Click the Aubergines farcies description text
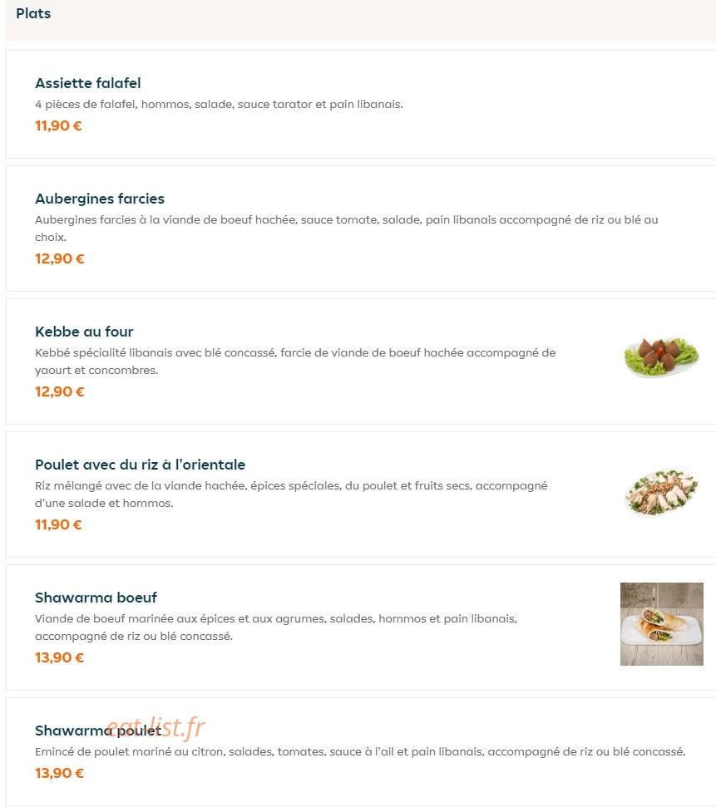 coord(346,229)
